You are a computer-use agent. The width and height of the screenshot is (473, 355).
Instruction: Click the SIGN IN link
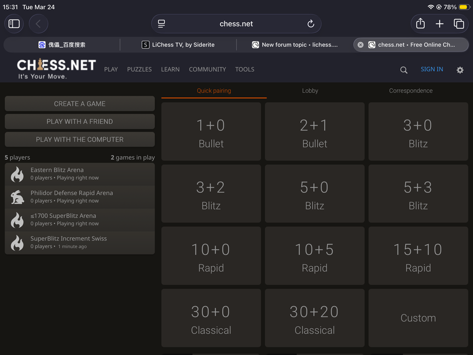click(432, 69)
